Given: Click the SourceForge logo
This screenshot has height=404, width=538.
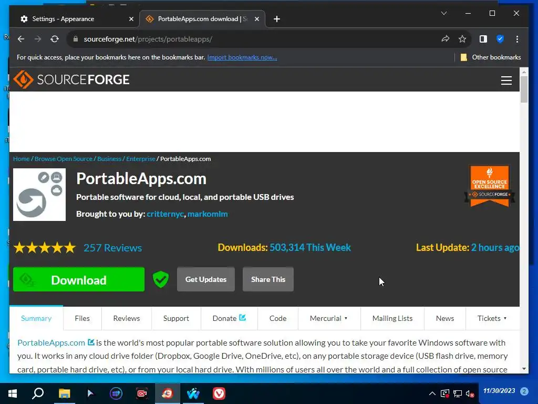Looking at the screenshot, I should pyautogui.click(x=71, y=79).
